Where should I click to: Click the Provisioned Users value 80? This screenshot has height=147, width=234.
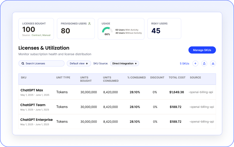click(x=66, y=31)
